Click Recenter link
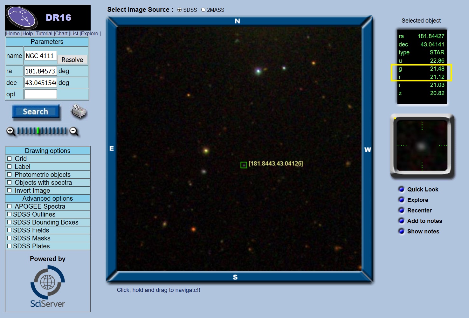The height and width of the screenshot is (318, 469). 419,210
